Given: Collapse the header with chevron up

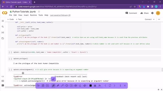Looking at the screenshot, I should [x=159, y=19].
